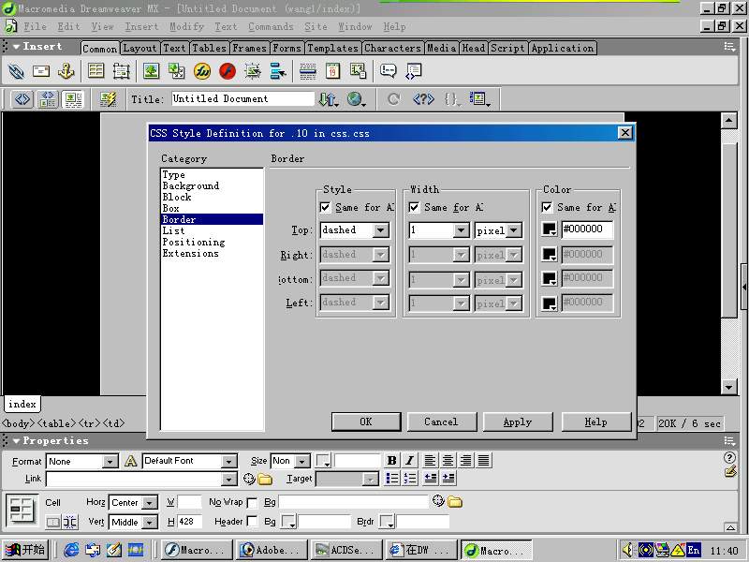Viewport: 749px width, 562px height.
Task: Toggle Width 'Same for All' checkbox
Action: (415, 208)
